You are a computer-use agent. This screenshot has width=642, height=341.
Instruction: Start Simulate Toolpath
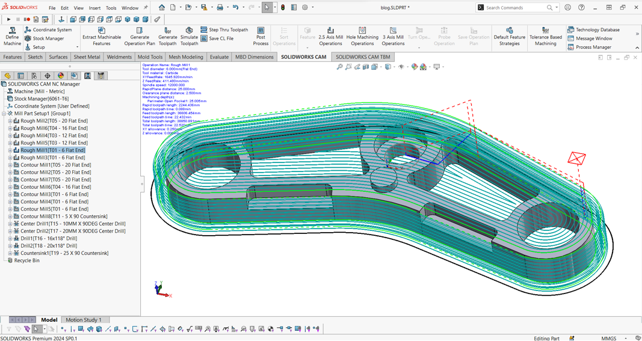coord(189,36)
